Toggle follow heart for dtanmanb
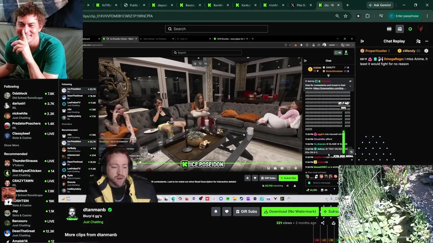The width and height of the screenshot is (433, 243). 227,212
